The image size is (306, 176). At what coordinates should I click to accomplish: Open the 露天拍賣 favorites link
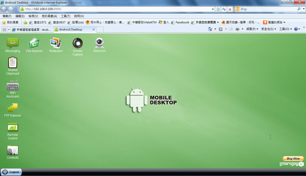click(241, 22)
